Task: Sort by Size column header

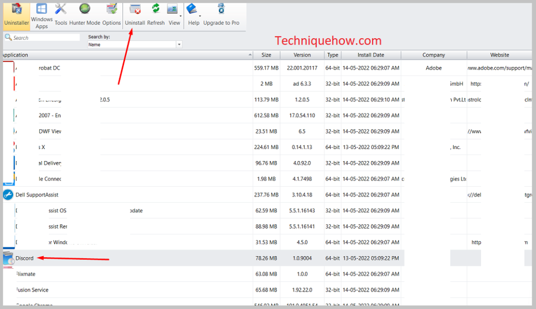Action: 266,55
